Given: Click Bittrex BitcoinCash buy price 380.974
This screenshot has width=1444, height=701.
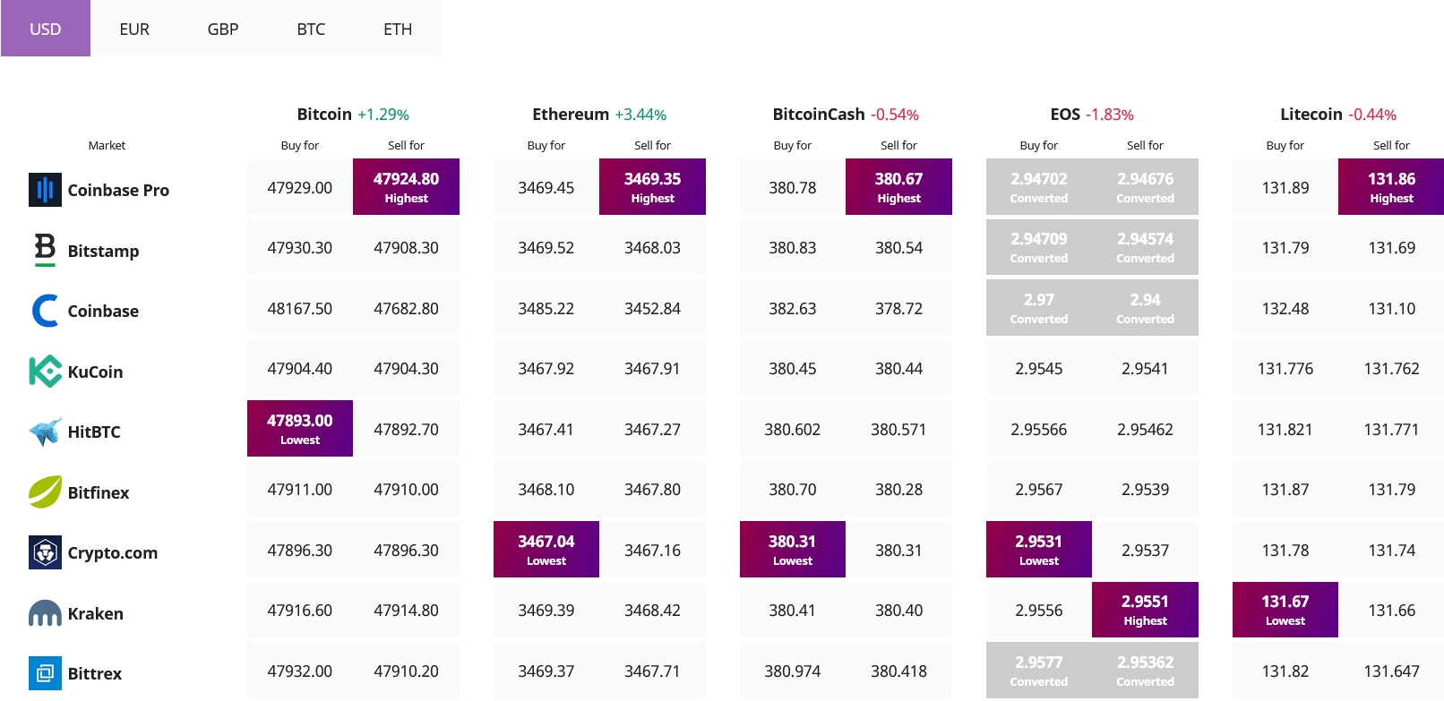Looking at the screenshot, I should pyautogui.click(x=793, y=671).
